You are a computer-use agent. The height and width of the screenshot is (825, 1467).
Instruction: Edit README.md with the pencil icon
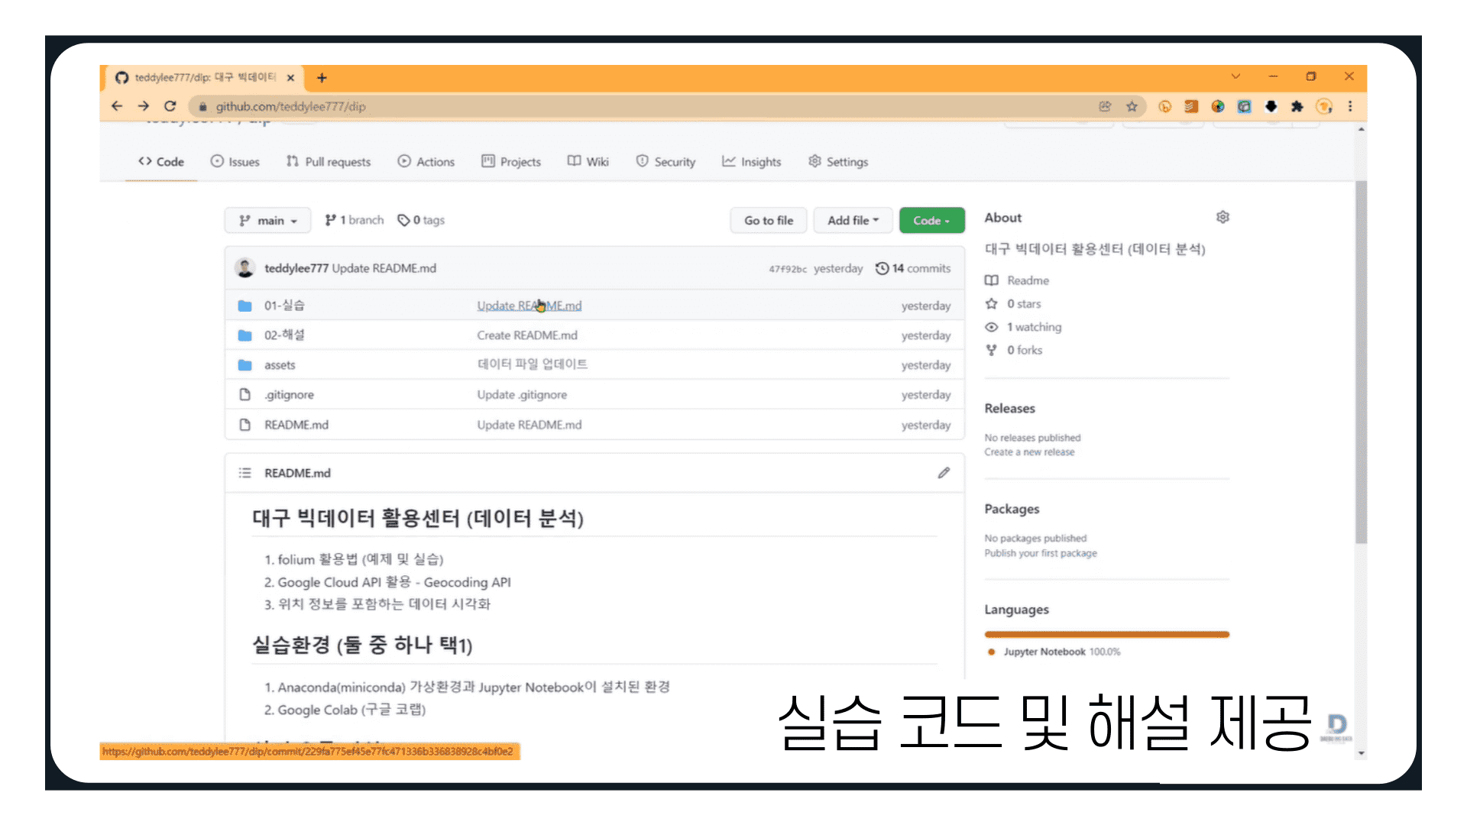[944, 473]
